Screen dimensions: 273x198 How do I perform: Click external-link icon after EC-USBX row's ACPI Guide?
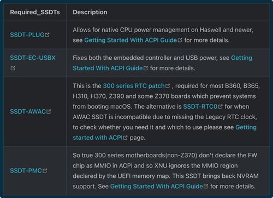coord(146,68)
